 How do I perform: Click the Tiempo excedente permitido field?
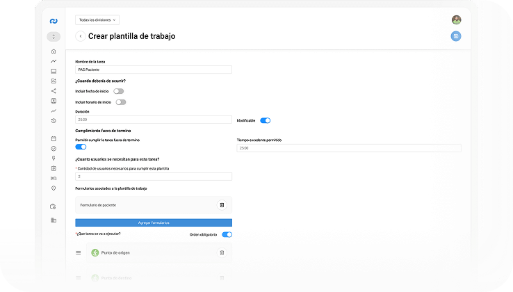[x=348, y=148]
